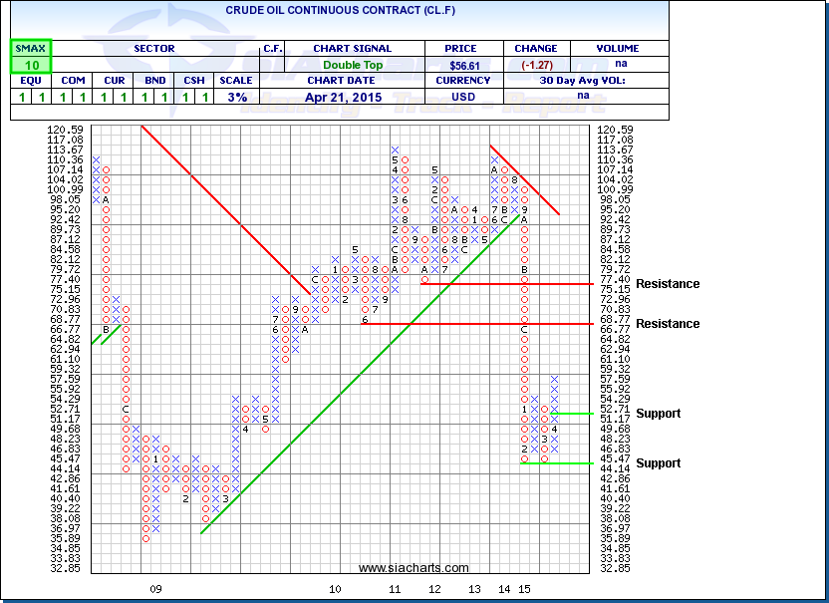Image resolution: width=829 pixels, height=603 pixels.
Task: Click the 3% scale value
Action: tap(237, 97)
